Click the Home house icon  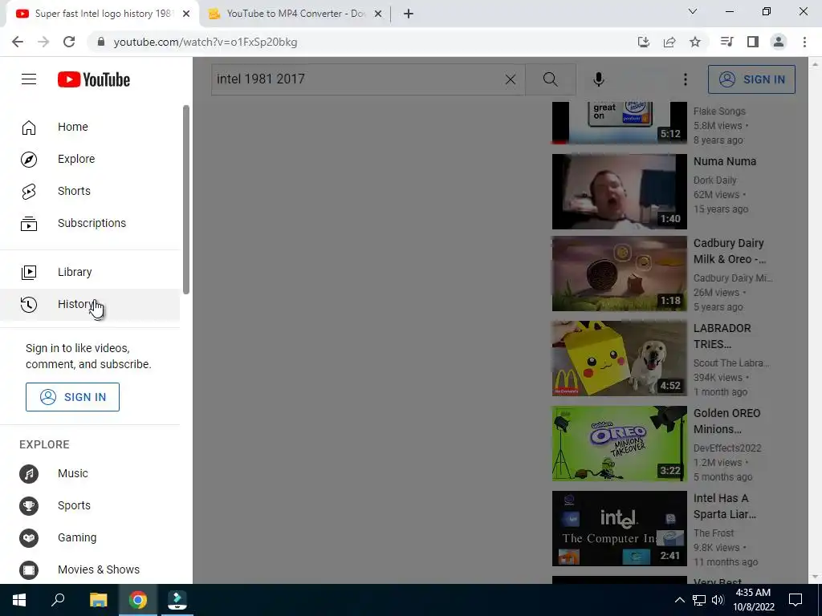click(29, 128)
